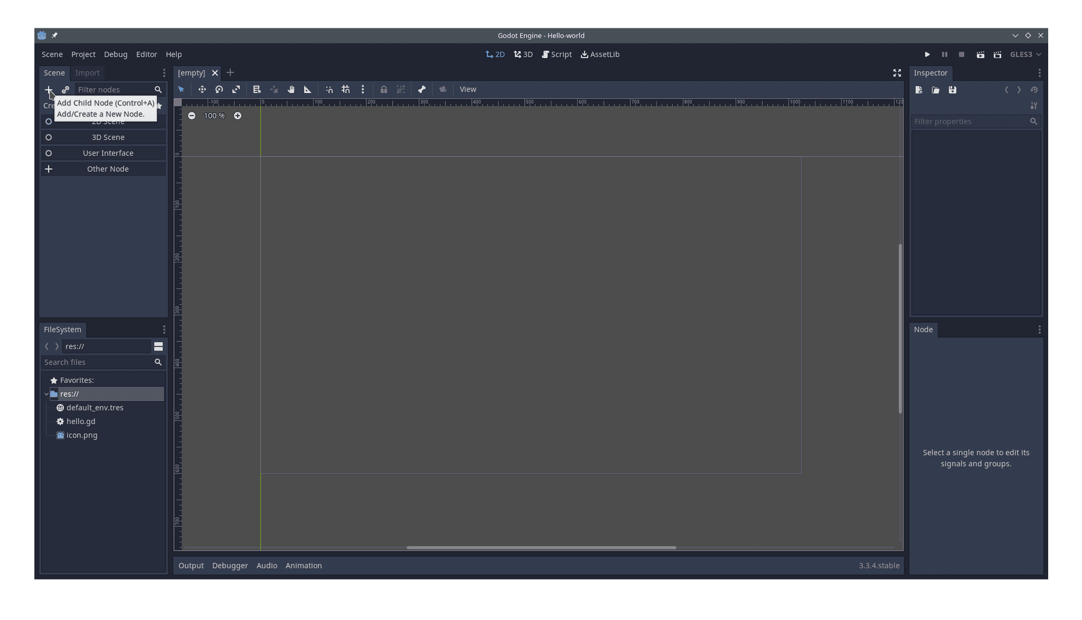Switch to the 2D editor view

click(x=495, y=54)
